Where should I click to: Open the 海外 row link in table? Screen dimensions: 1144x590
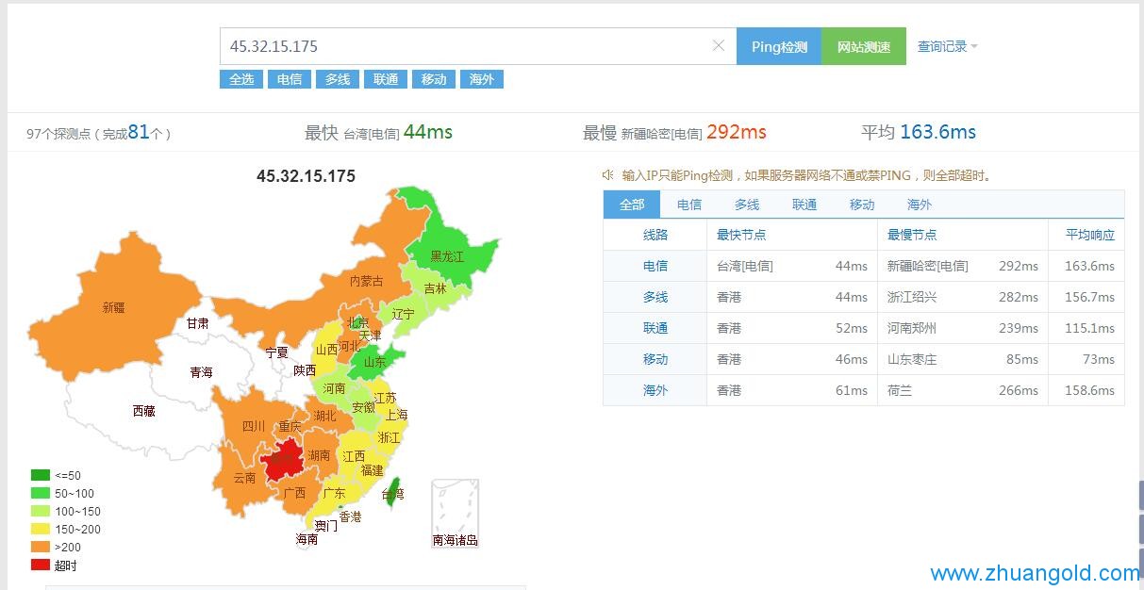coord(655,390)
